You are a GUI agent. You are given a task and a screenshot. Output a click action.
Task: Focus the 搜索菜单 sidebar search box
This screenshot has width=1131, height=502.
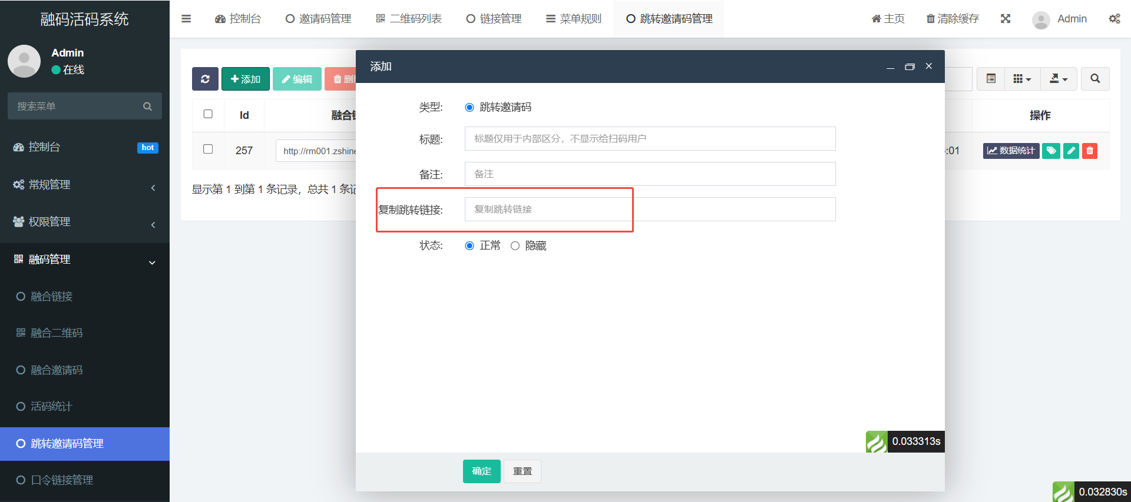coord(85,107)
